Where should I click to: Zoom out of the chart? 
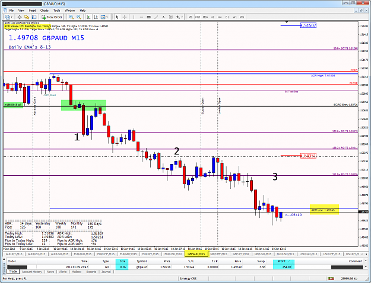click(x=79, y=17)
